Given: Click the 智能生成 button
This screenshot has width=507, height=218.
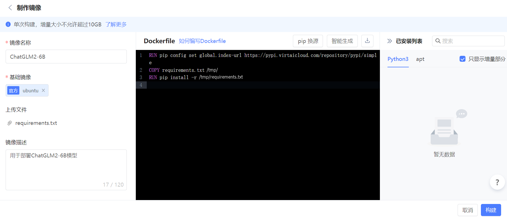Looking at the screenshot, I should tap(342, 41).
